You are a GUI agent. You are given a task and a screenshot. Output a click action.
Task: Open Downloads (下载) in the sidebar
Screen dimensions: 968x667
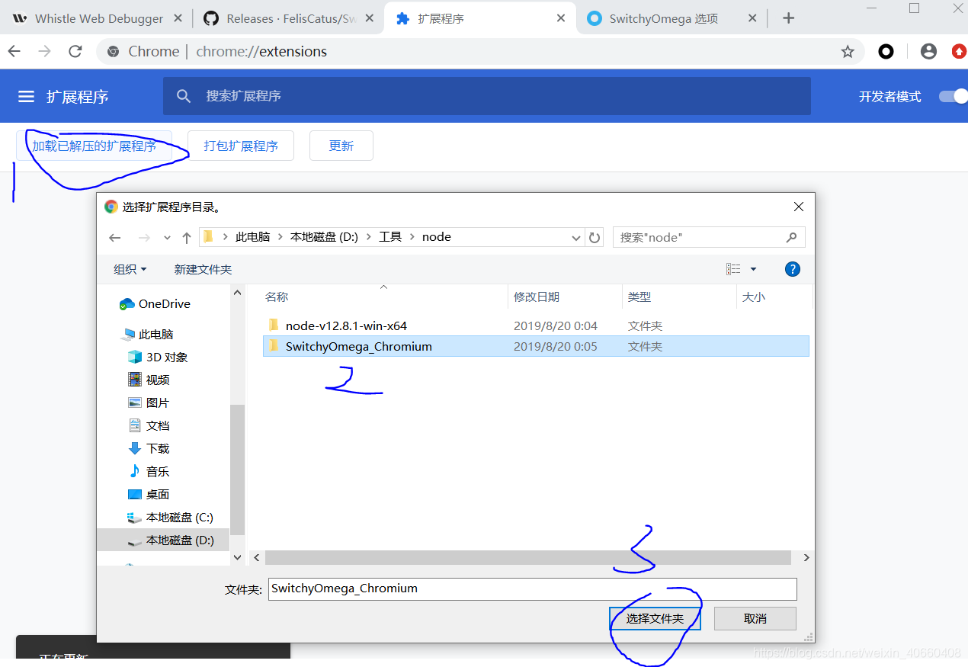pos(148,448)
